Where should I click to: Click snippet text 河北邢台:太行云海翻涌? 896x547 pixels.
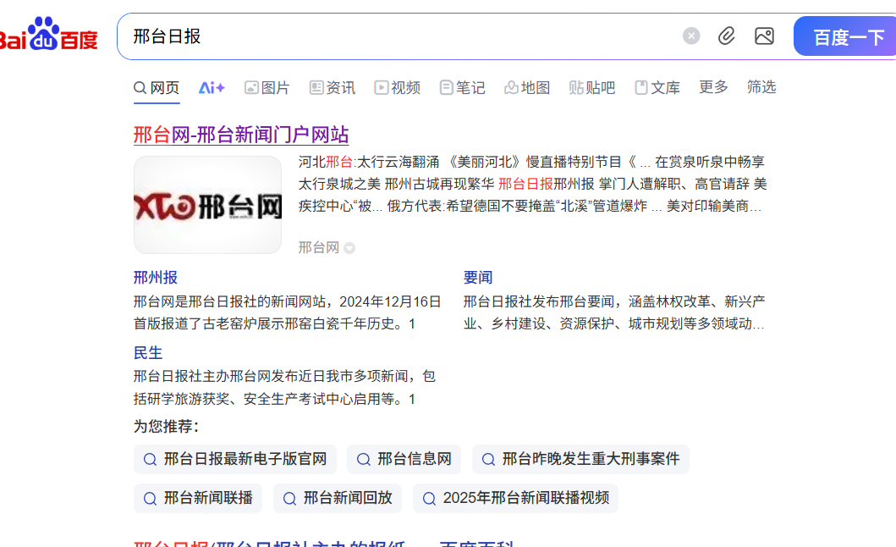coord(369,162)
